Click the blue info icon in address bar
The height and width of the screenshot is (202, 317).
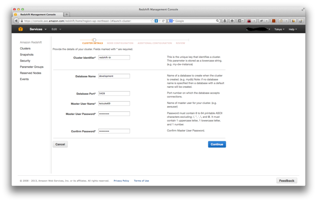click(156, 21)
